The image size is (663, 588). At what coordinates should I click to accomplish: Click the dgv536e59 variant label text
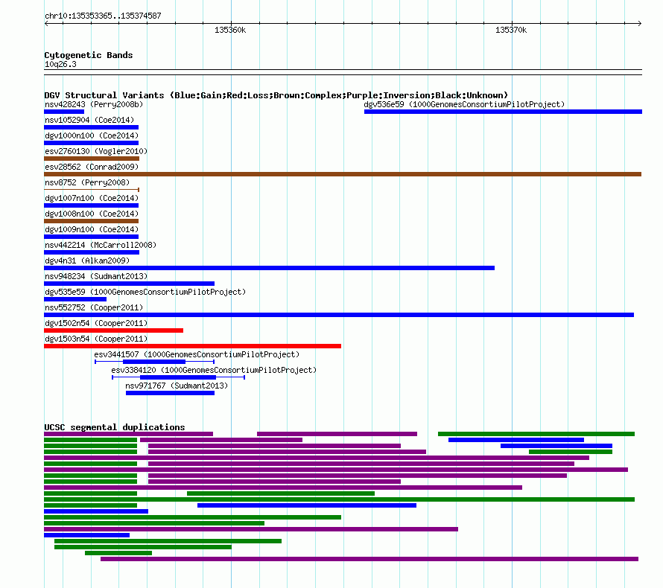pyautogui.click(x=464, y=104)
